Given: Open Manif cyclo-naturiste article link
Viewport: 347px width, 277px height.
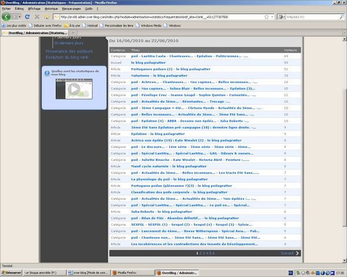Looking at the screenshot, I should (x=169, y=166).
